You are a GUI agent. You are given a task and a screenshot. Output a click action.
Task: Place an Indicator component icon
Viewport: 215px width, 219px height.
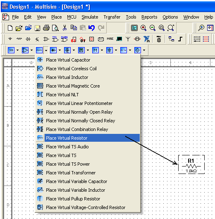[91, 39]
